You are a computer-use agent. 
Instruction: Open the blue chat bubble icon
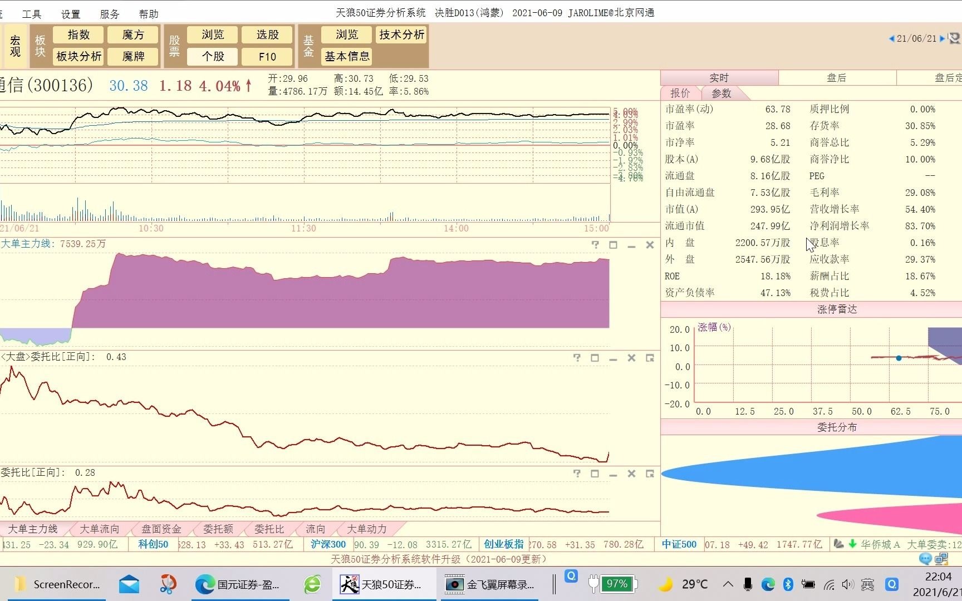pos(925,559)
